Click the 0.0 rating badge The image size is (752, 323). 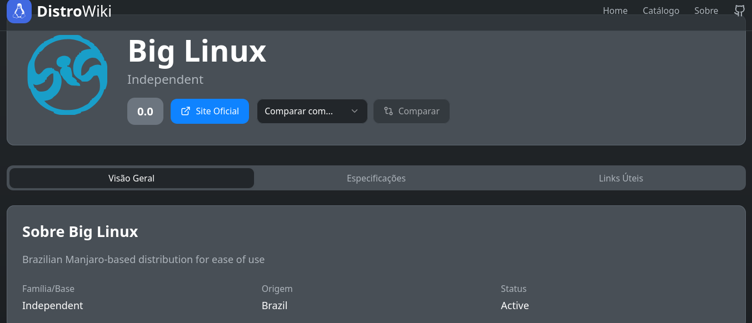tap(145, 111)
